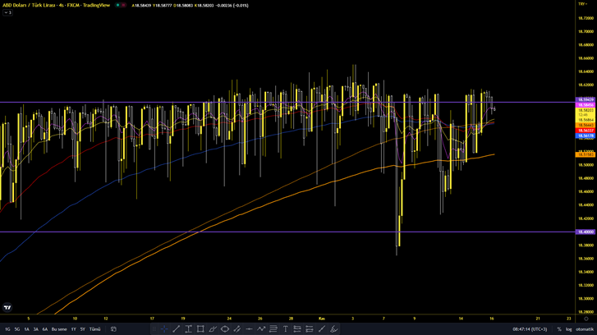Select the trend line drawing tool
The width and height of the screenshot is (597, 335).
pos(177,329)
